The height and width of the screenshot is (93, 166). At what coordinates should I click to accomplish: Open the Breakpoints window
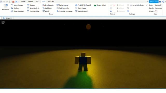click(x=48, y=5)
